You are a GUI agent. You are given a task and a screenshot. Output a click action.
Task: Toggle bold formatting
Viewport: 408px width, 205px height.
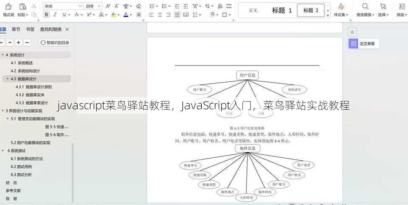point(46,15)
